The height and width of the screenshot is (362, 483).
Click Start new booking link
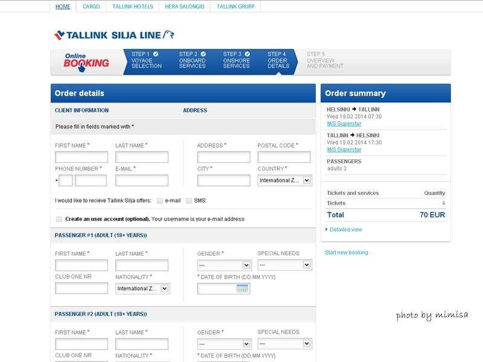(x=346, y=252)
